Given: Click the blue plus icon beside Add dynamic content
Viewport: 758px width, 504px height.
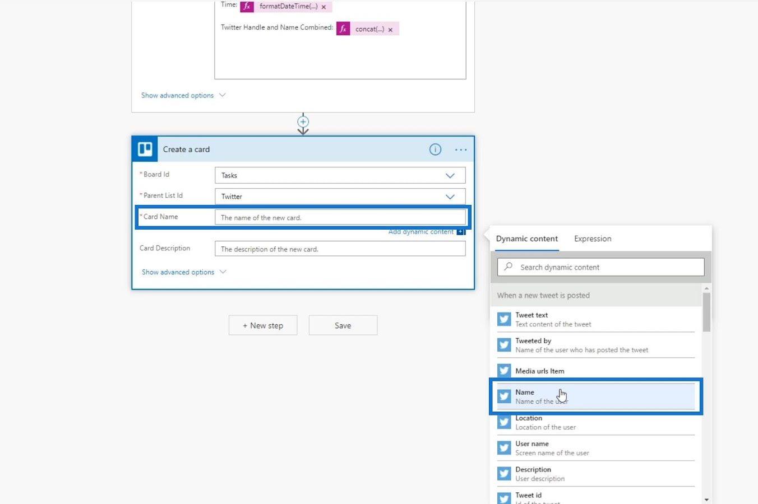Looking at the screenshot, I should tap(461, 232).
